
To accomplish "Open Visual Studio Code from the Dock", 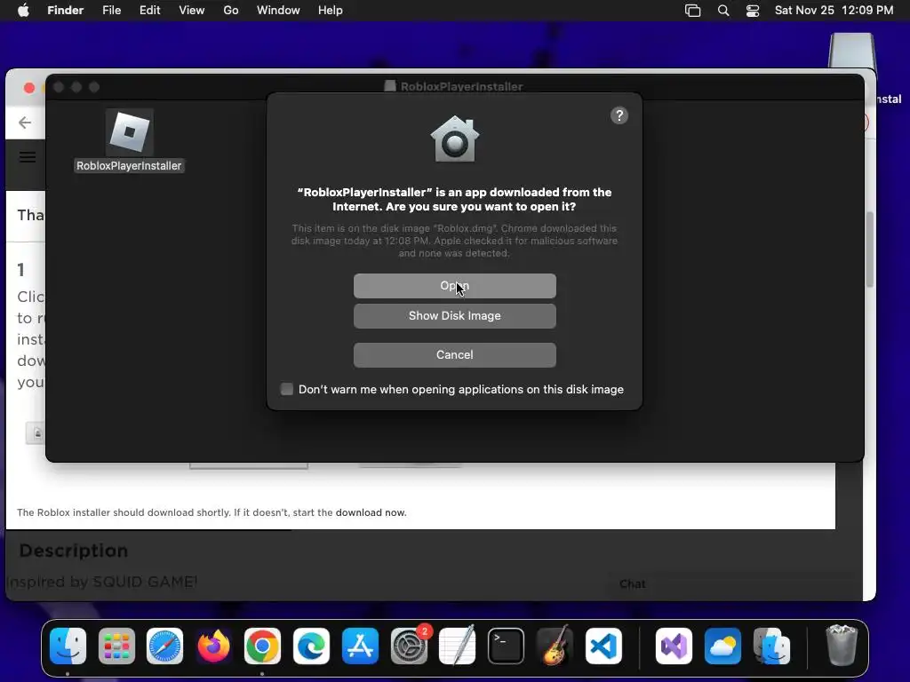I will 603,646.
